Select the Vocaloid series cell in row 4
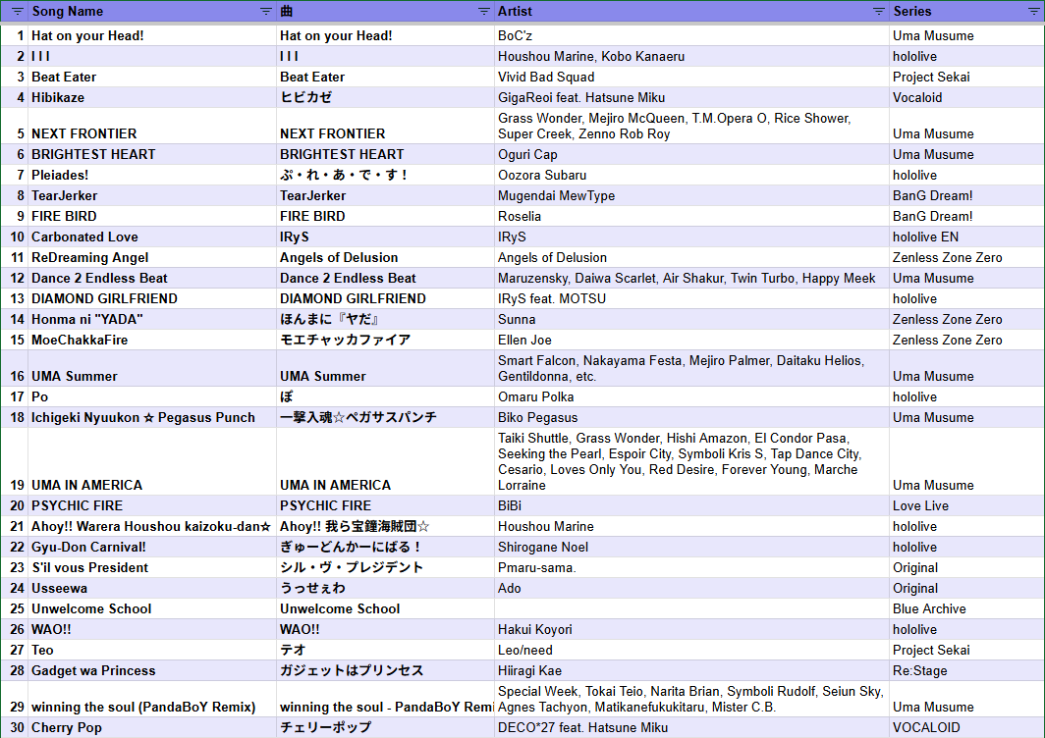Viewport: 1045px width, 738px height. point(966,98)
